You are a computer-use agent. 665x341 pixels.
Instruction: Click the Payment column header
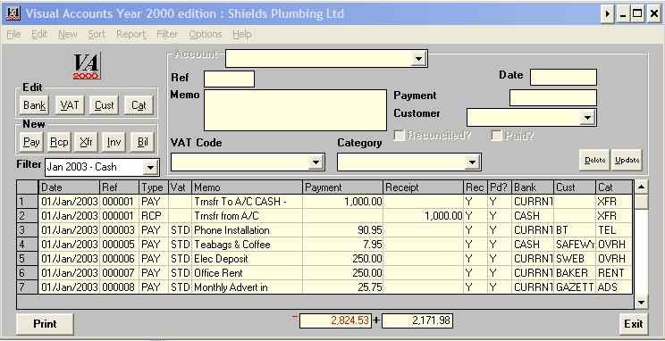tap(342, 187)
